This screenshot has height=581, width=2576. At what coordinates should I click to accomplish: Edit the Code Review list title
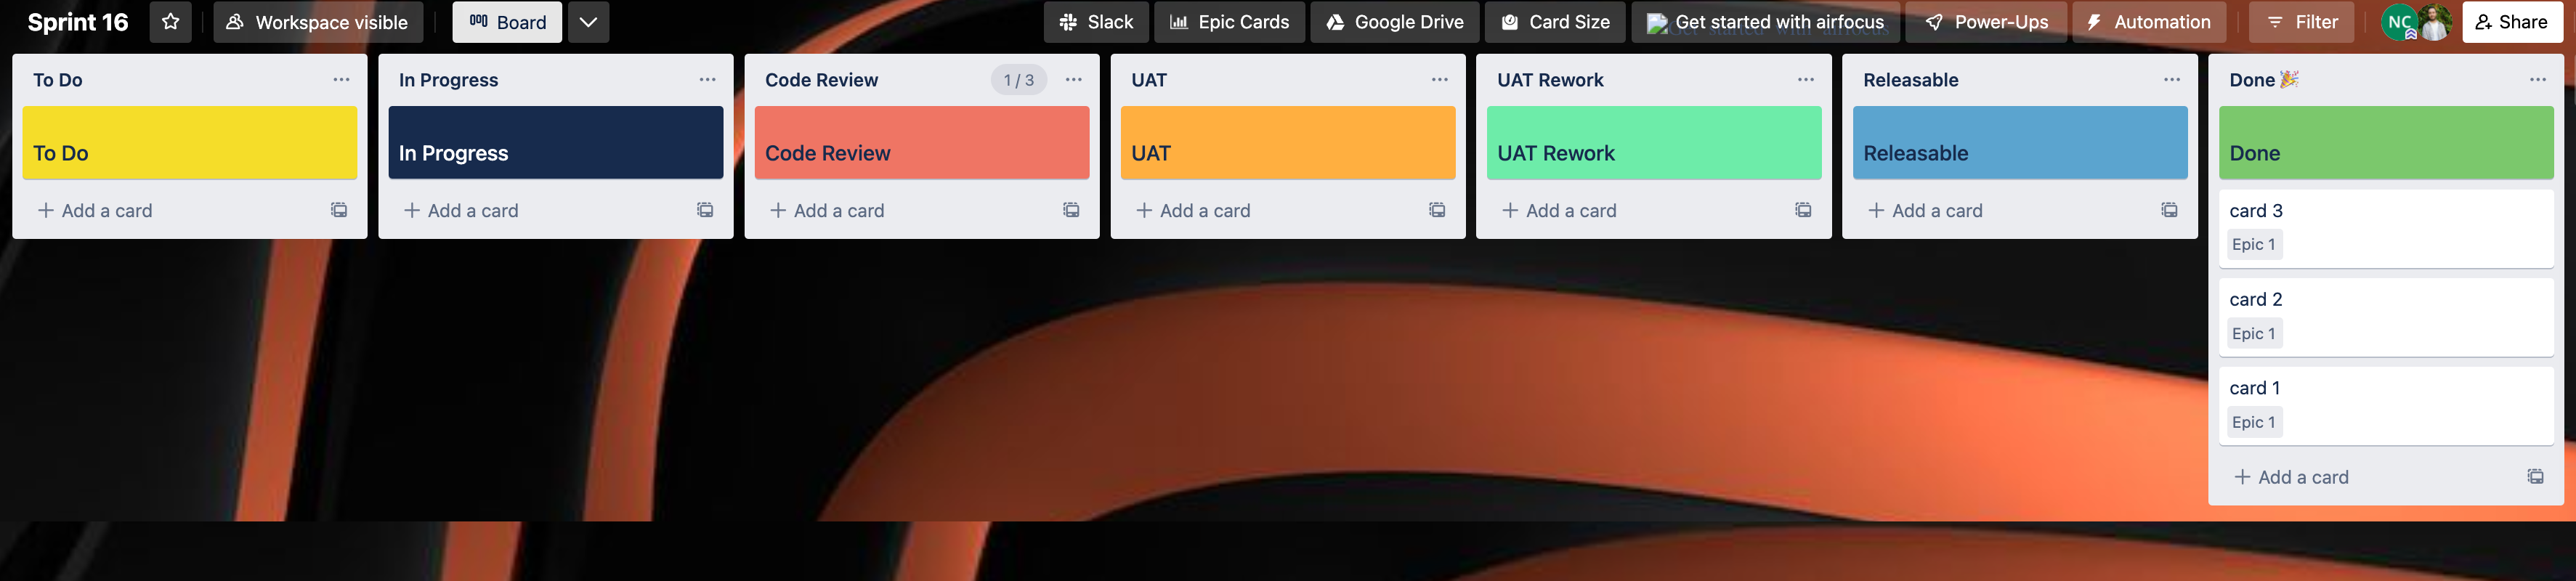(821, 80)
